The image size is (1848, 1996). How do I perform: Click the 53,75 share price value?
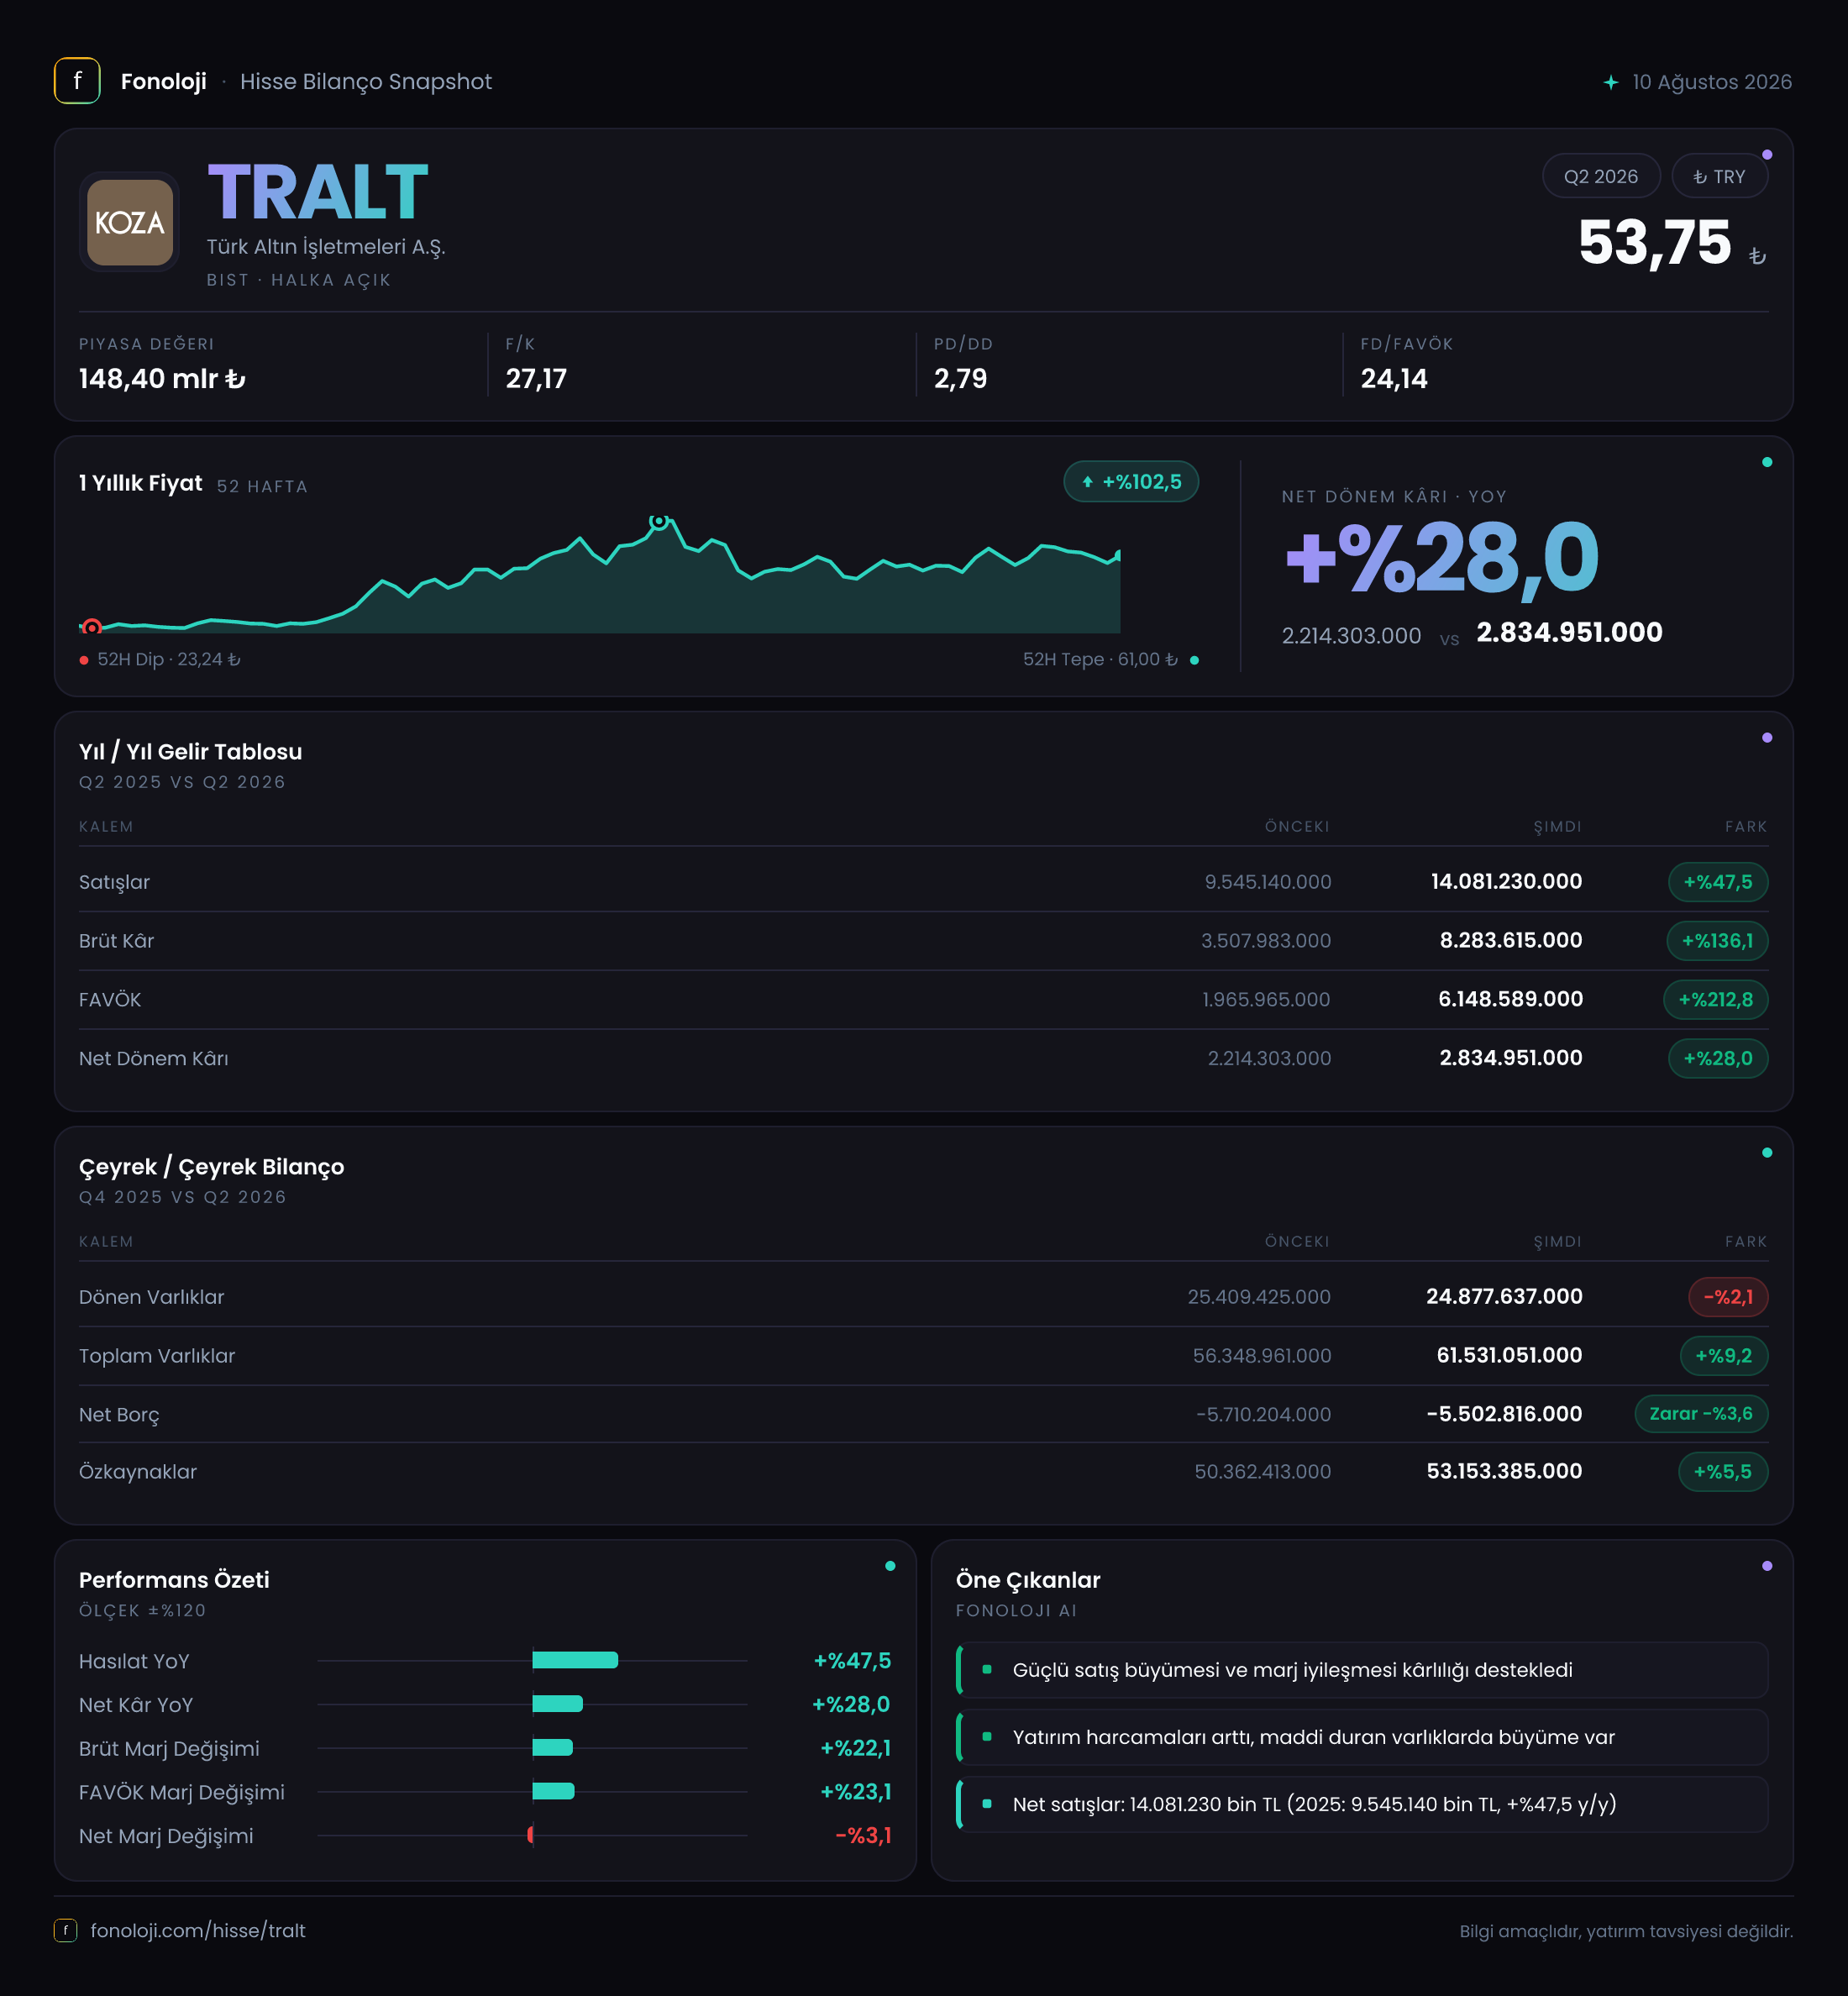1655,243
